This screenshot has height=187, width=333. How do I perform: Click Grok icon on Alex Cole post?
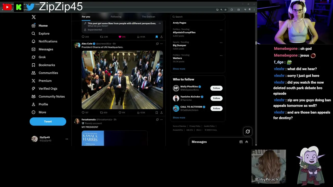(157, 44)
